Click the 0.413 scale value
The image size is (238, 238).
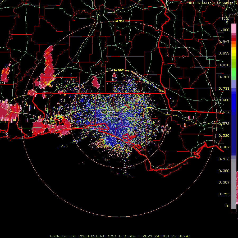pos(224,159)
